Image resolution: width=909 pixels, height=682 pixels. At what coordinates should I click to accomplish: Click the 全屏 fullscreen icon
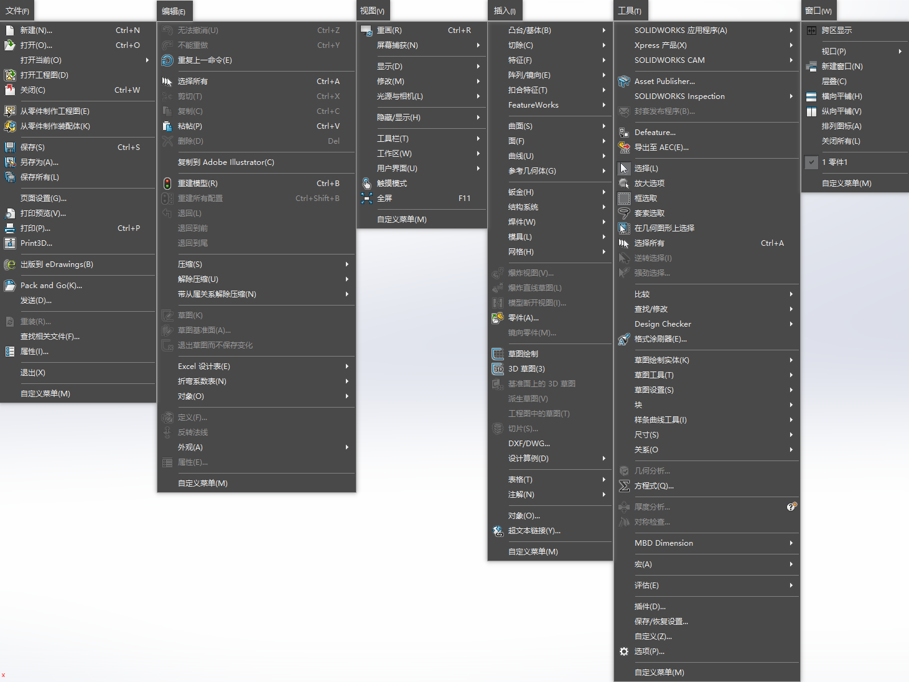pos(366,199)
